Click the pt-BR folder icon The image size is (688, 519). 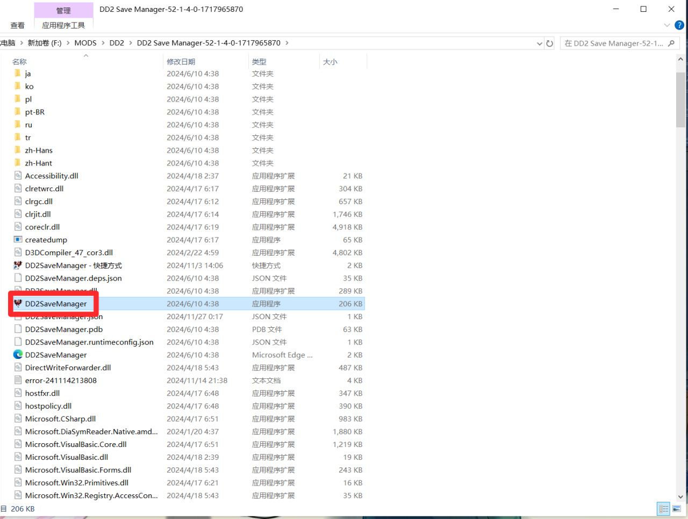coord(18,112)
